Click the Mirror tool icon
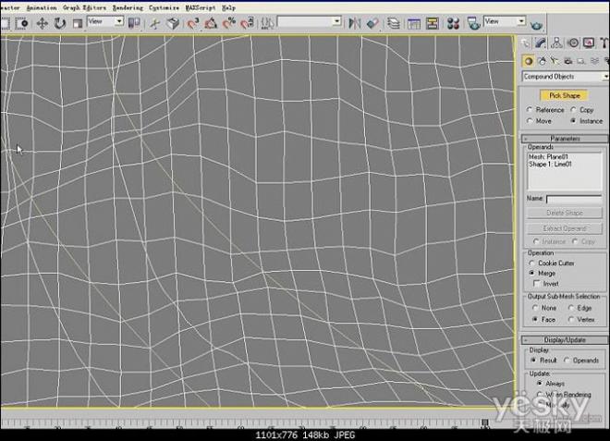This screenshot has width=610, height=441. [354, 23]
